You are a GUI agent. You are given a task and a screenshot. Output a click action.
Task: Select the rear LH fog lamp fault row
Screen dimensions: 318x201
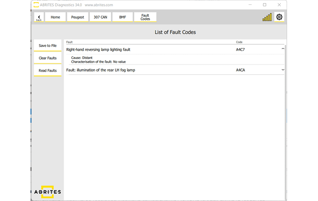click(150, 70)
